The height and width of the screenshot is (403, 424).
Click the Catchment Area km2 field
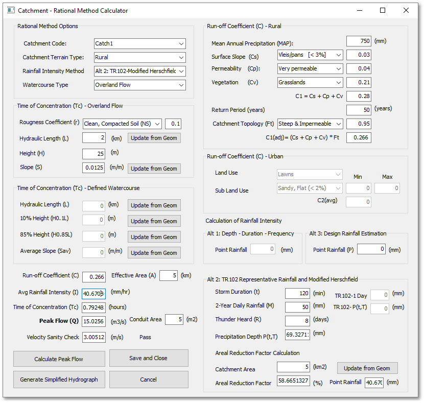pos(293,367)
